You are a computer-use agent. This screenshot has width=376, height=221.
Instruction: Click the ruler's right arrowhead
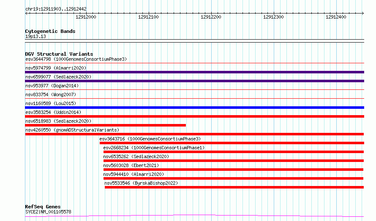(x=363, y=13)
